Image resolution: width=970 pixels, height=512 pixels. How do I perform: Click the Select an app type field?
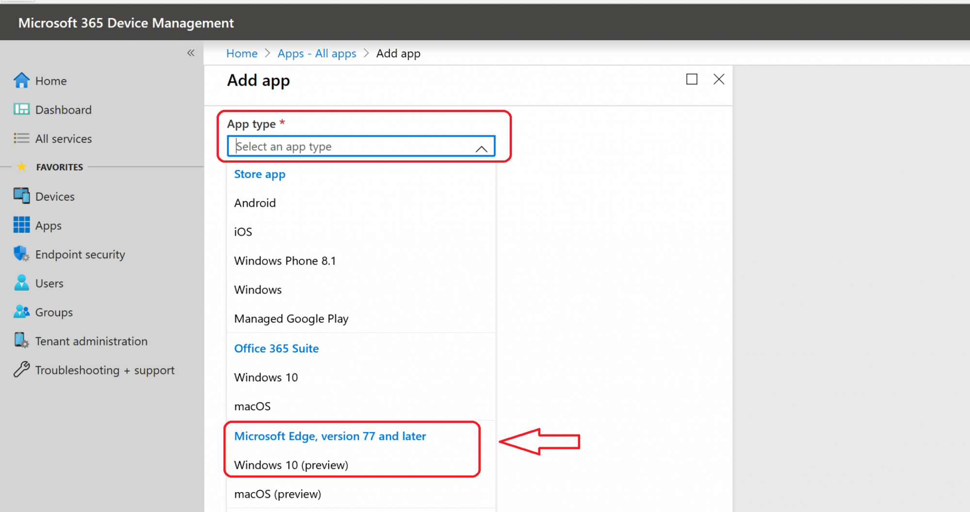[361, 146]
